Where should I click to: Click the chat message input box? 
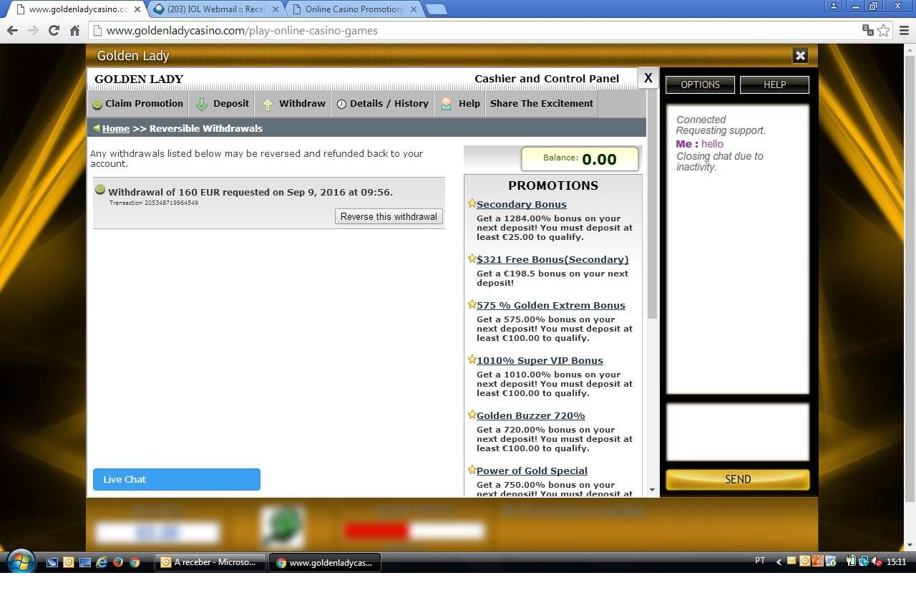(737, 431)
